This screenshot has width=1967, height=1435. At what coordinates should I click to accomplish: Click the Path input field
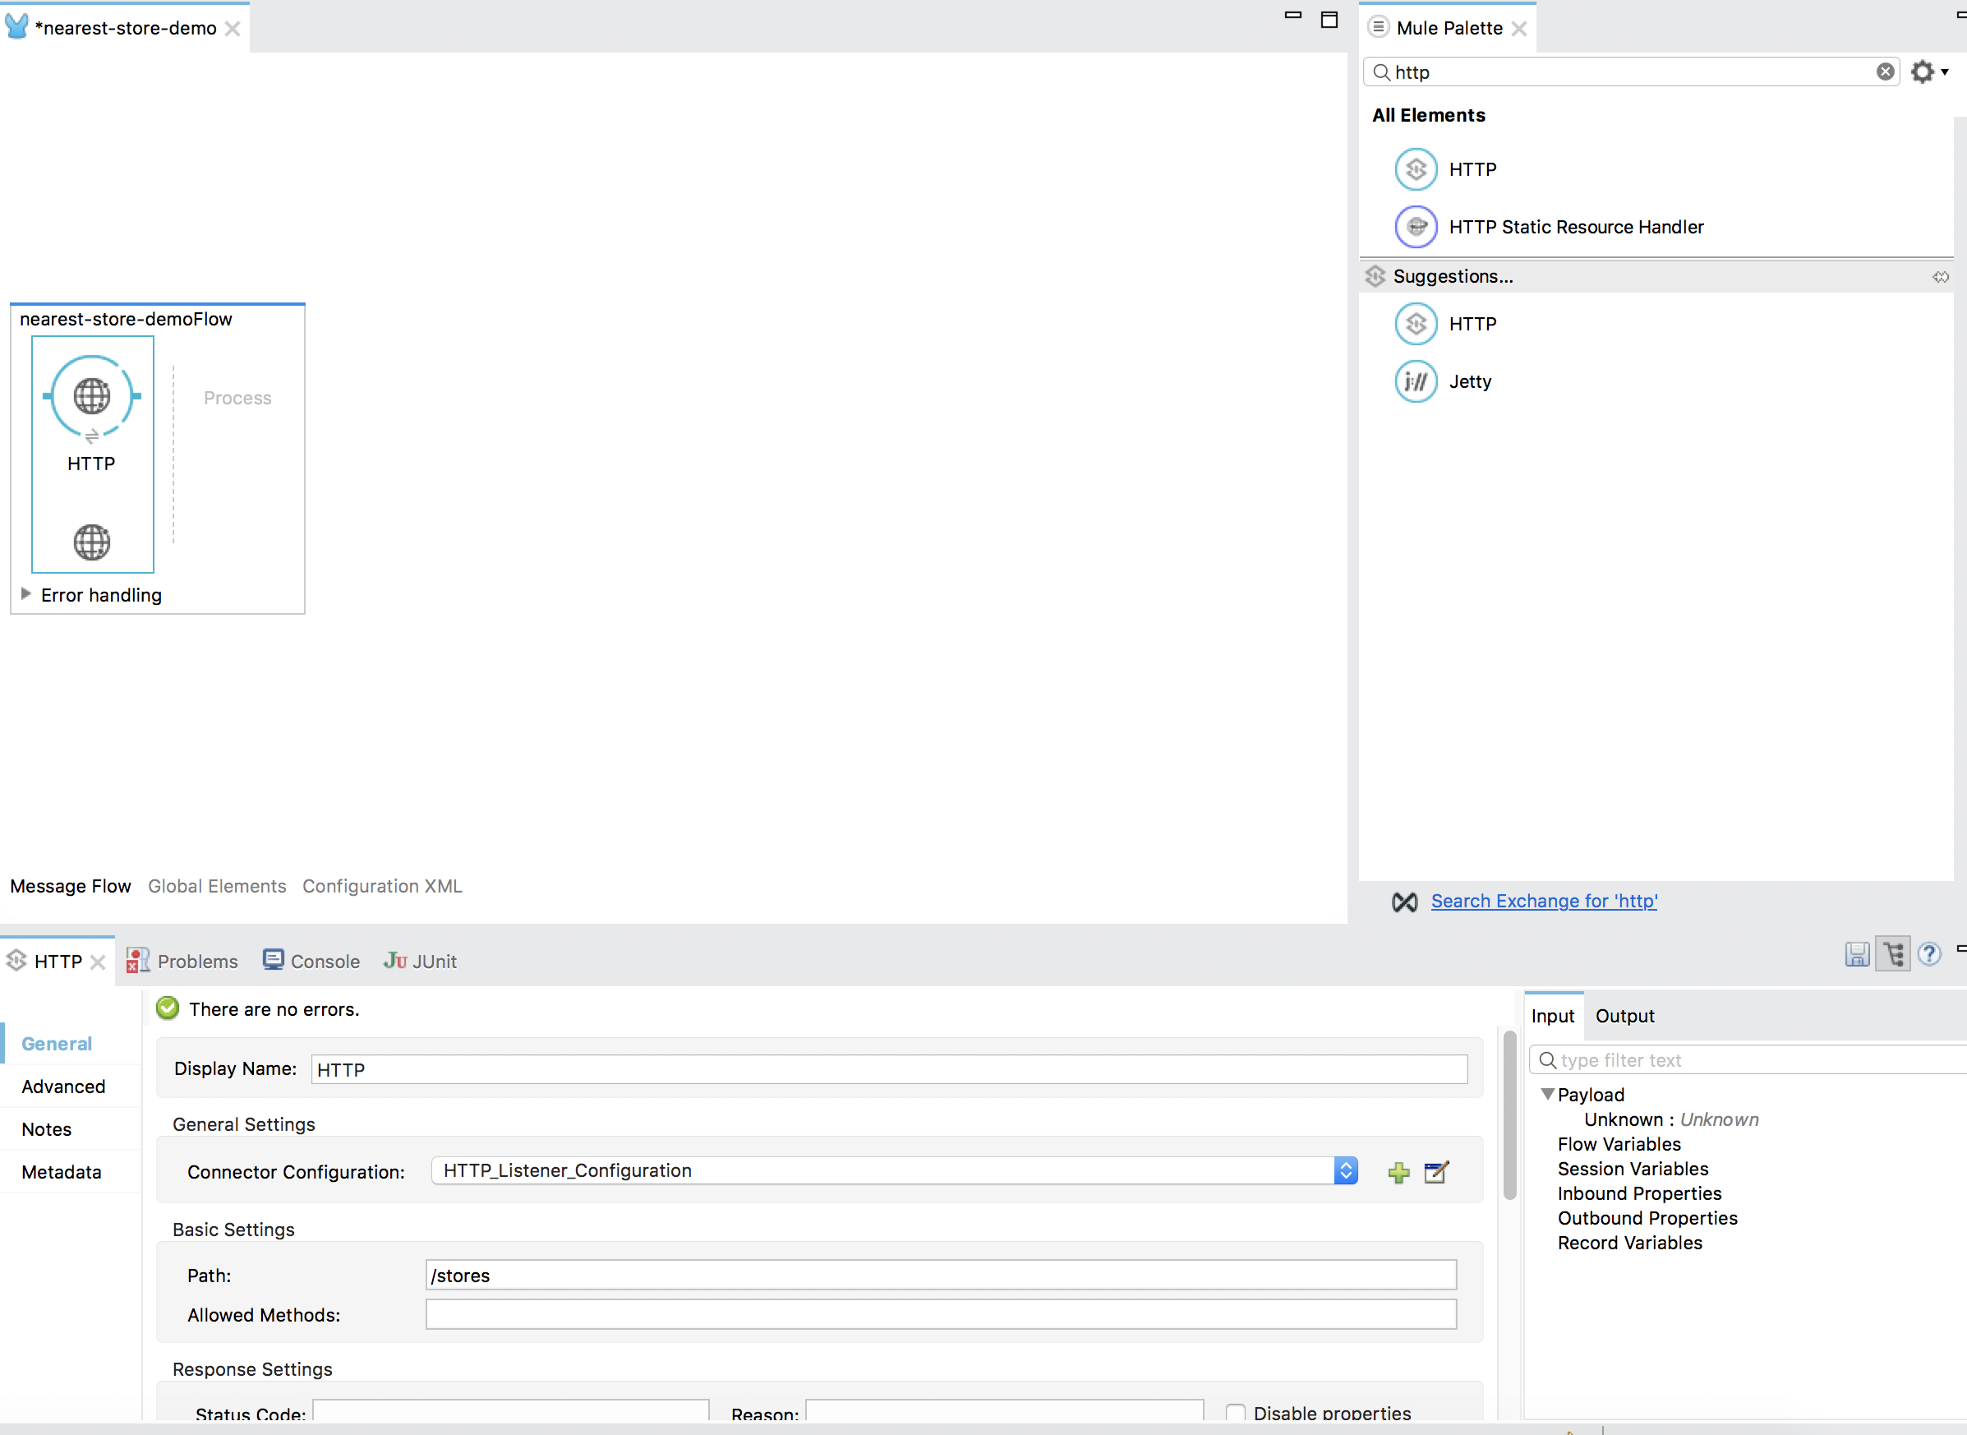pyautogui.click(x=941, y=1275)
